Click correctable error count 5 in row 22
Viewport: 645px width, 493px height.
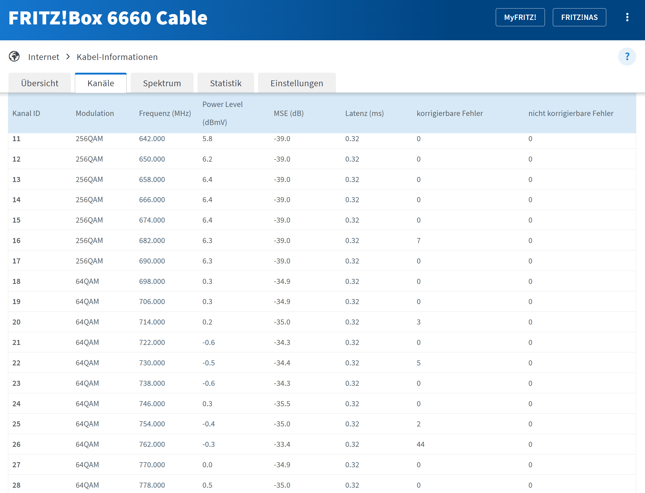[418, 363]
